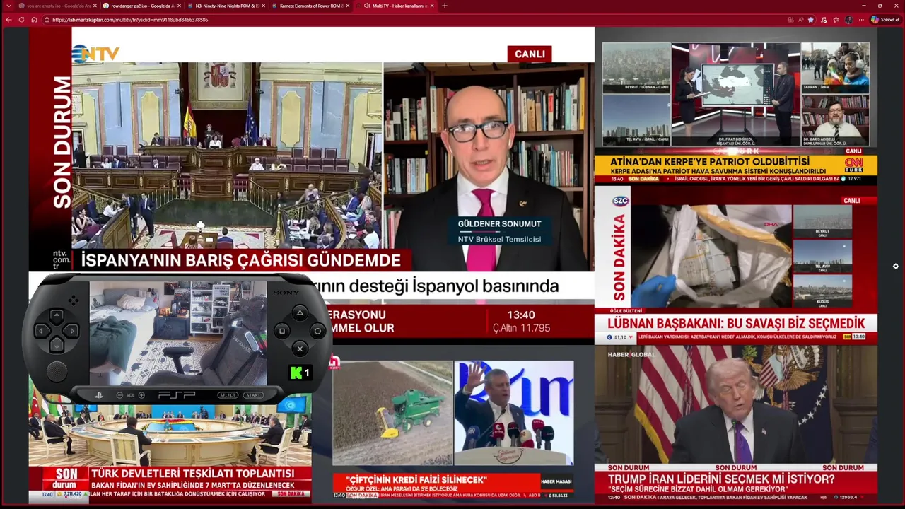Open the Favorites list icon
This screenshot has height=509, width=905.
[x=836, y=20]
